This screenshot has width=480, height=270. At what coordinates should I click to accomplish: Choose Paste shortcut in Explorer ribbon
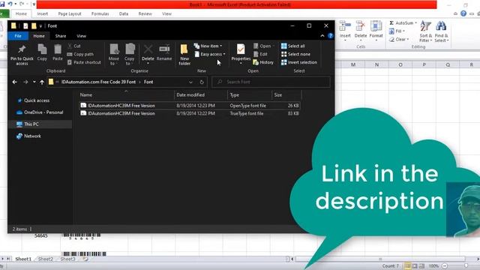[x=84, y=62]
